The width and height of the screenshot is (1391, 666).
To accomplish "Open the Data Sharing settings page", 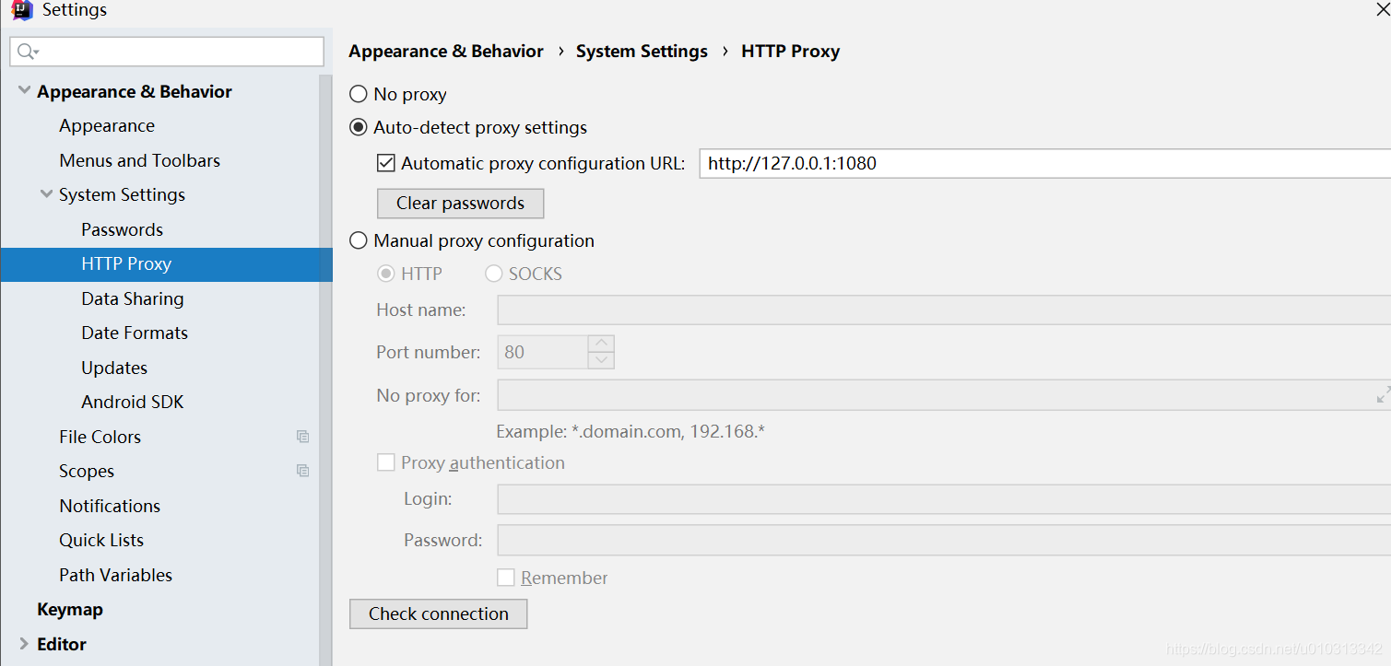I will tap(132, 298).
